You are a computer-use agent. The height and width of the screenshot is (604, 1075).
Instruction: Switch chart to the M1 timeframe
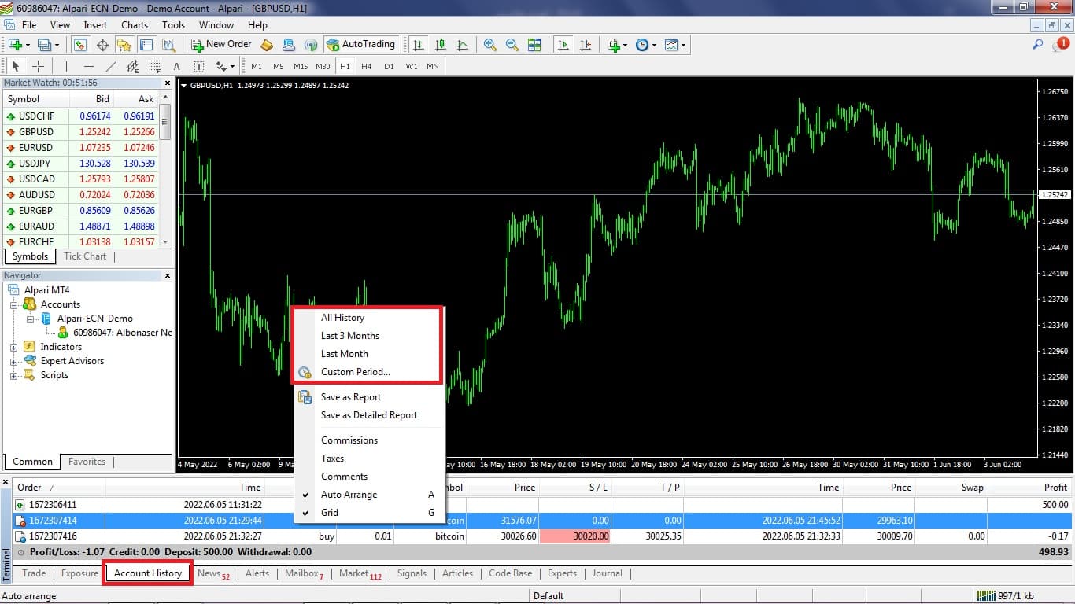point(257,66)
